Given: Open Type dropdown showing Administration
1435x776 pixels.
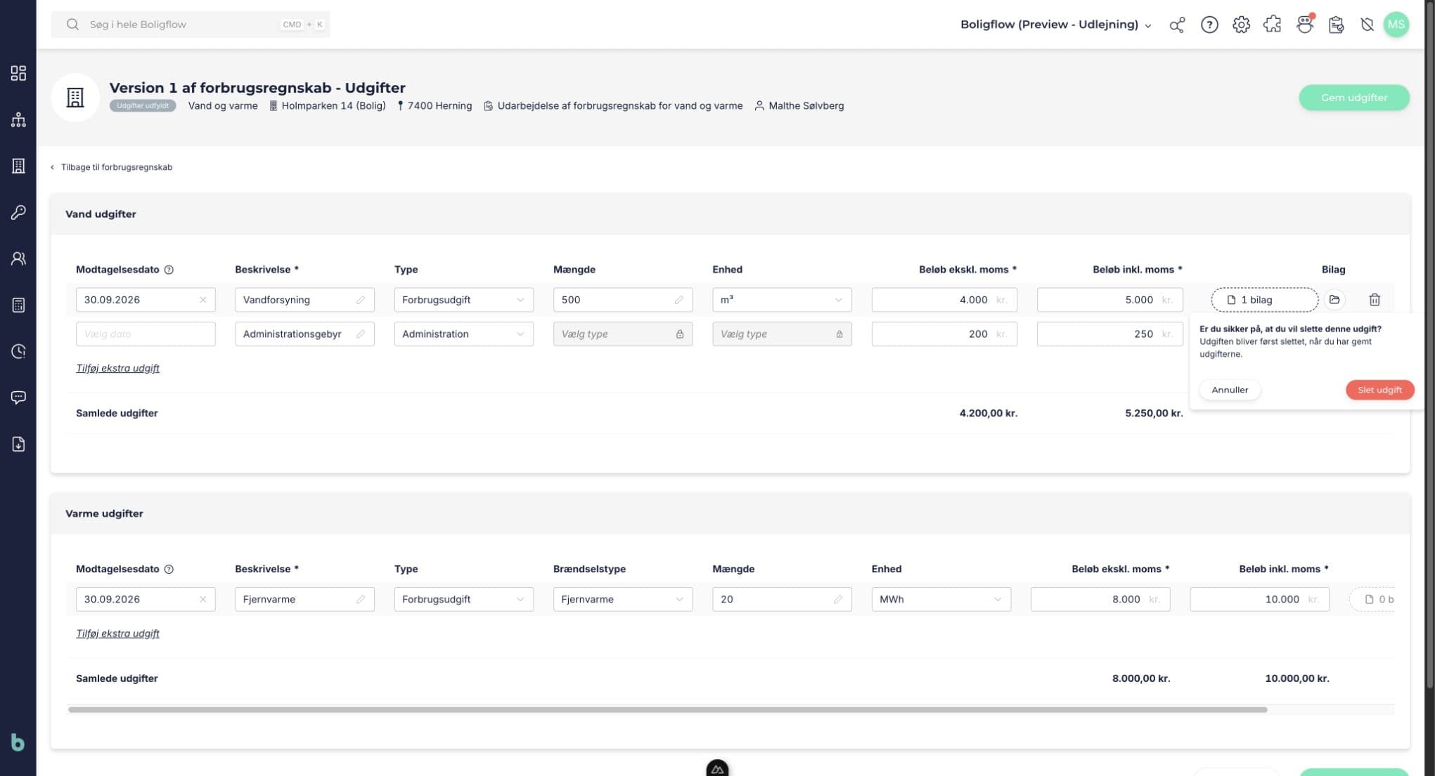Looking at the screenshot, I should tap(463, 334).
